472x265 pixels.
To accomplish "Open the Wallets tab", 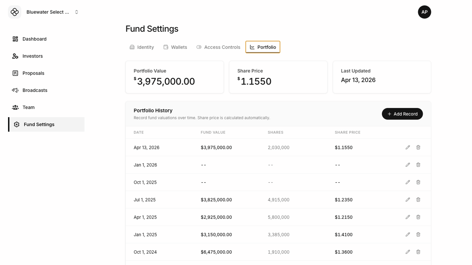I will point(175,47).
